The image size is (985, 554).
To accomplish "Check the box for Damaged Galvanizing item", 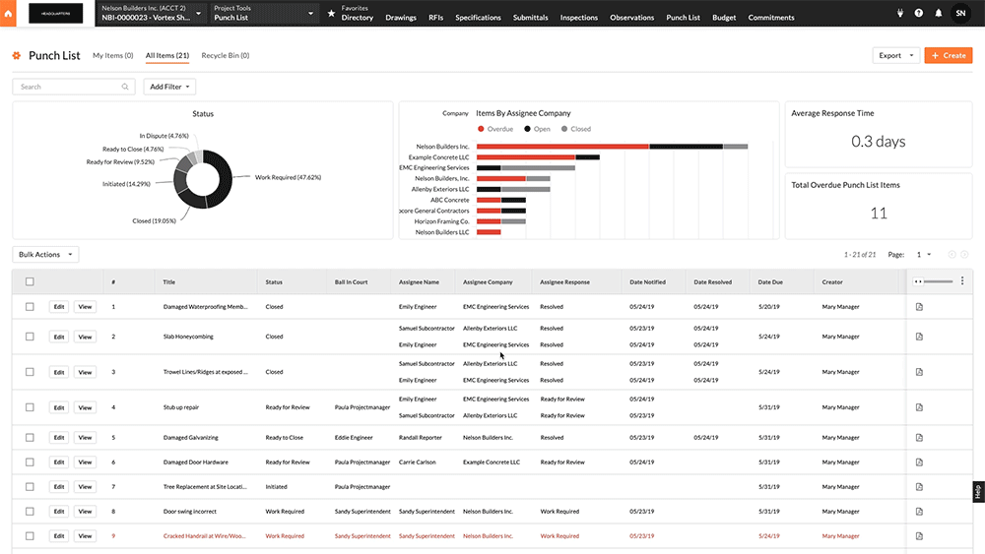I will [30, 437].
